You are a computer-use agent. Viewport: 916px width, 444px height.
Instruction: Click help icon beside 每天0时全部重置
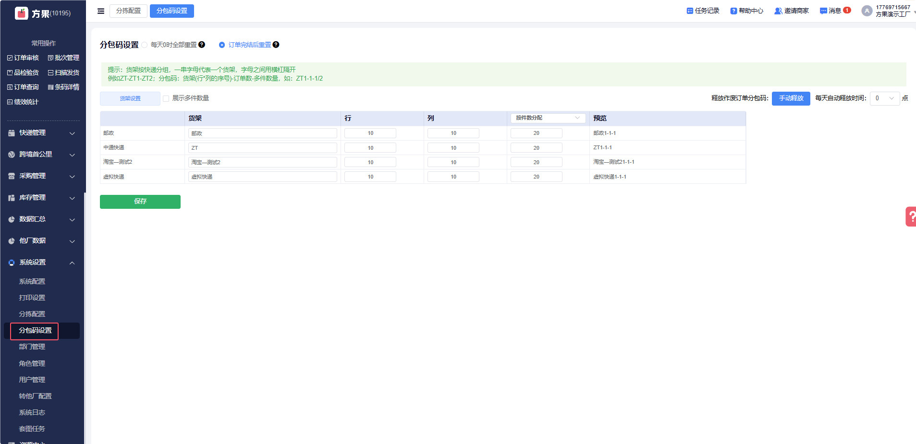pyautogui.click(x=202, y=45)
